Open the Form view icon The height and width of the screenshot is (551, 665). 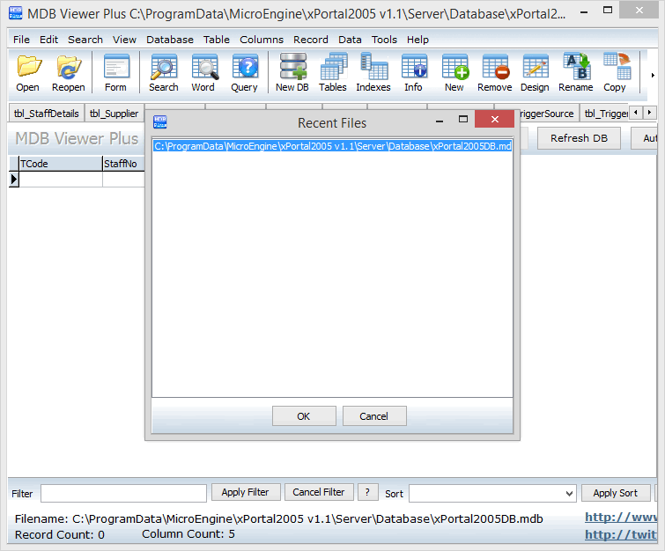coord(115,72)
